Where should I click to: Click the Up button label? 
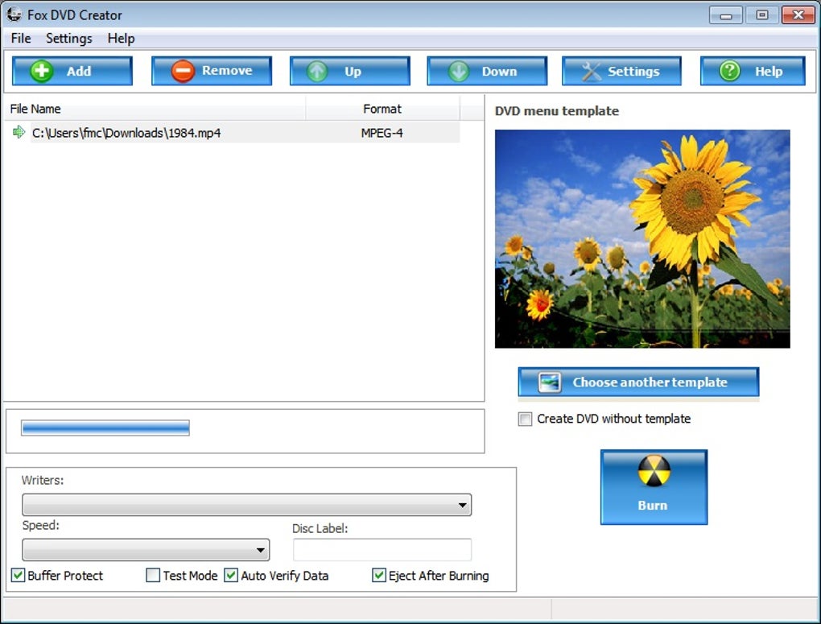pyautogui.click(x=353, y=72)
